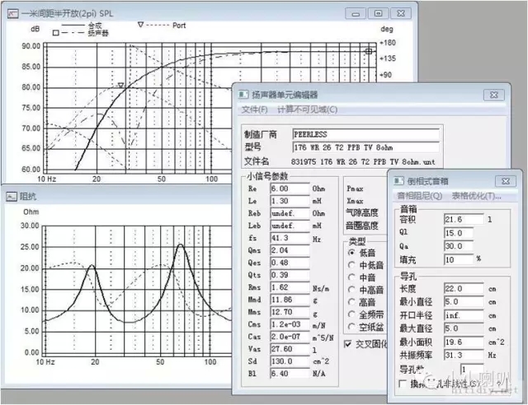Open the 音相阻尼(Q) menu
This screenshot has width=528, height=405.
[x=420, y=196]
